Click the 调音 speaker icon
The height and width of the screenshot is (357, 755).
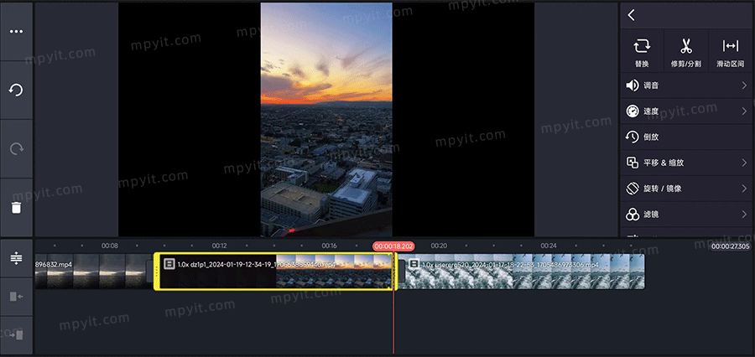coord(633,85)
